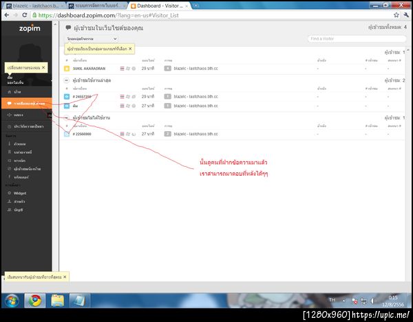Reload the page with the refresh button
The image size is (413, 322).
(25, 15)
